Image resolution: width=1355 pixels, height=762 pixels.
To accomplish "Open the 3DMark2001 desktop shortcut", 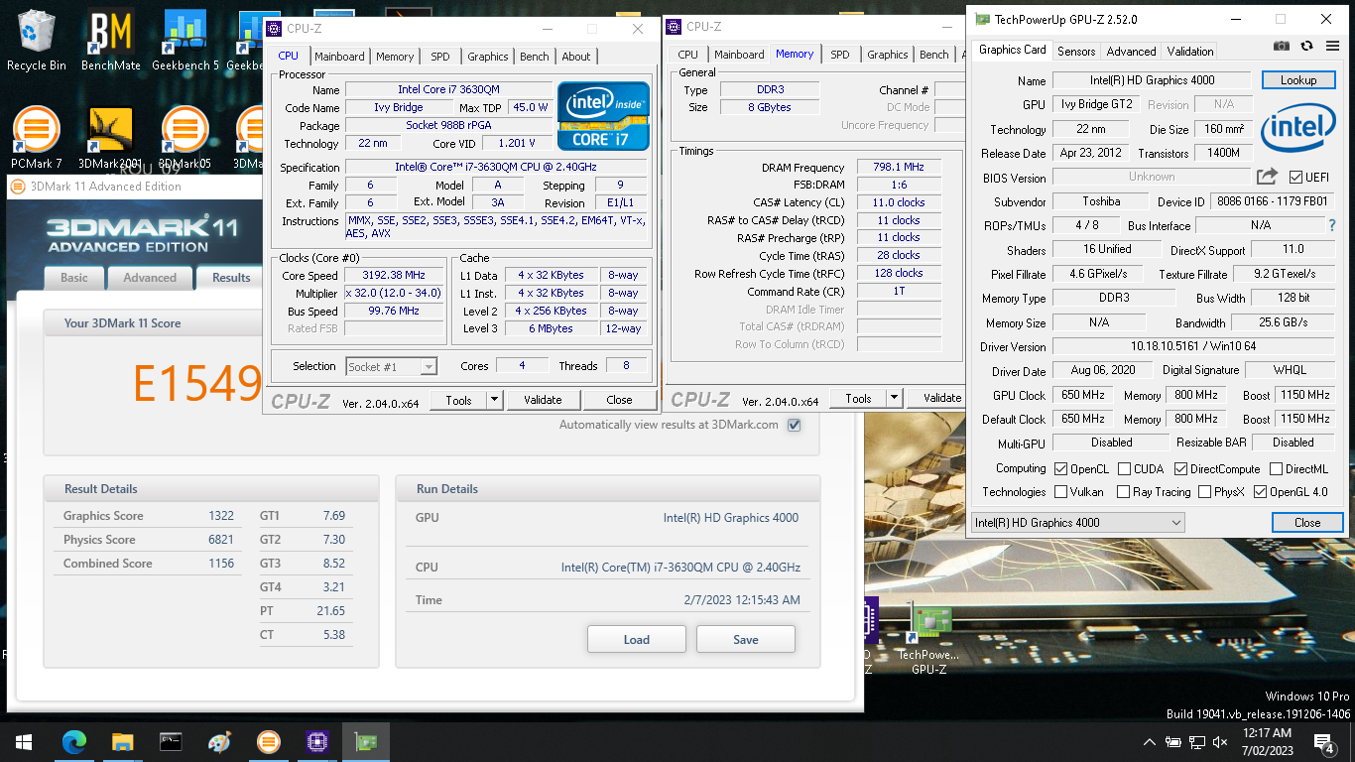I will (x=110, y=139).
